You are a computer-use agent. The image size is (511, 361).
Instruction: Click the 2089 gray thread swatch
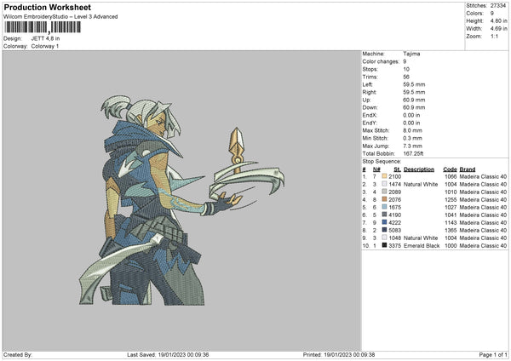385,192
